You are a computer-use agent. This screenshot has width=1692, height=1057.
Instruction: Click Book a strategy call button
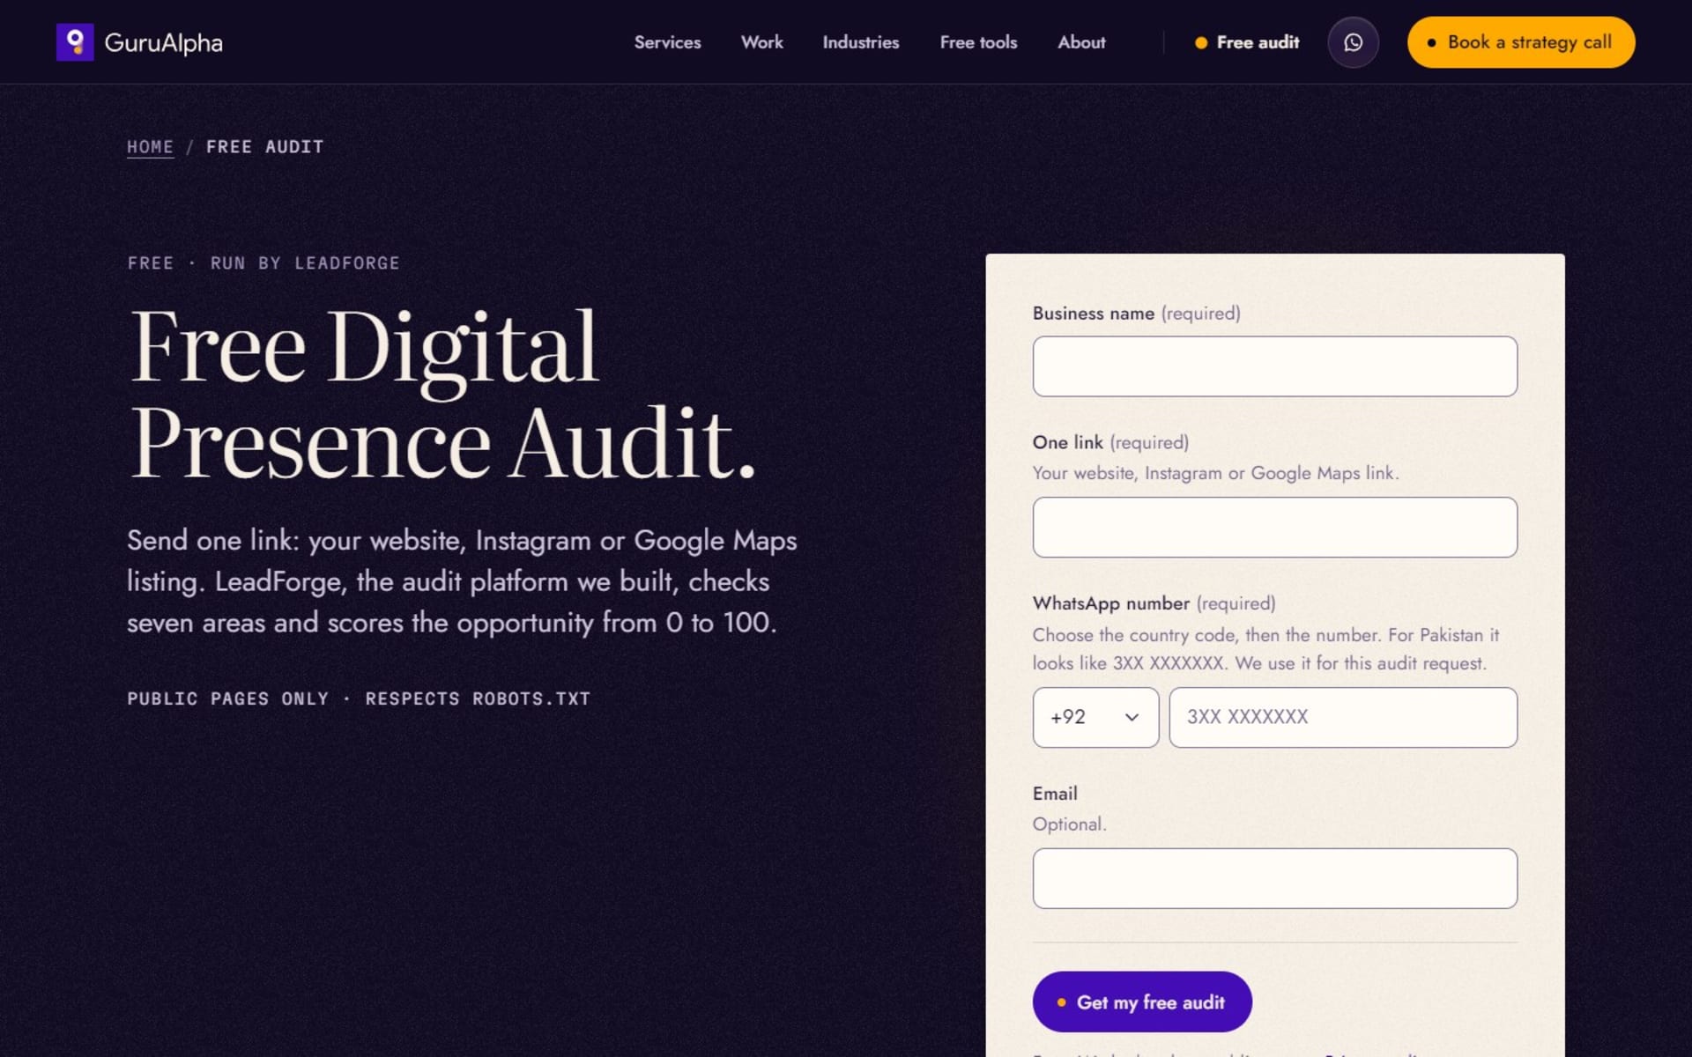(x=1521, y=42)
